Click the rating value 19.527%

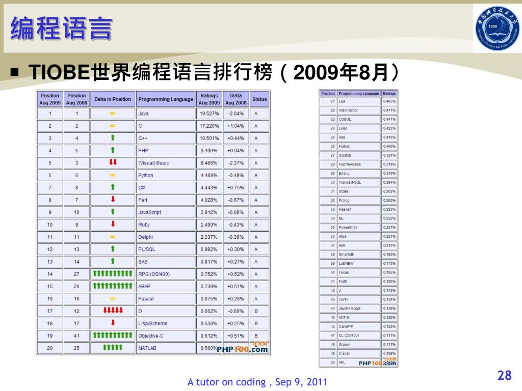pyautogui.click(x=209, y=114)
